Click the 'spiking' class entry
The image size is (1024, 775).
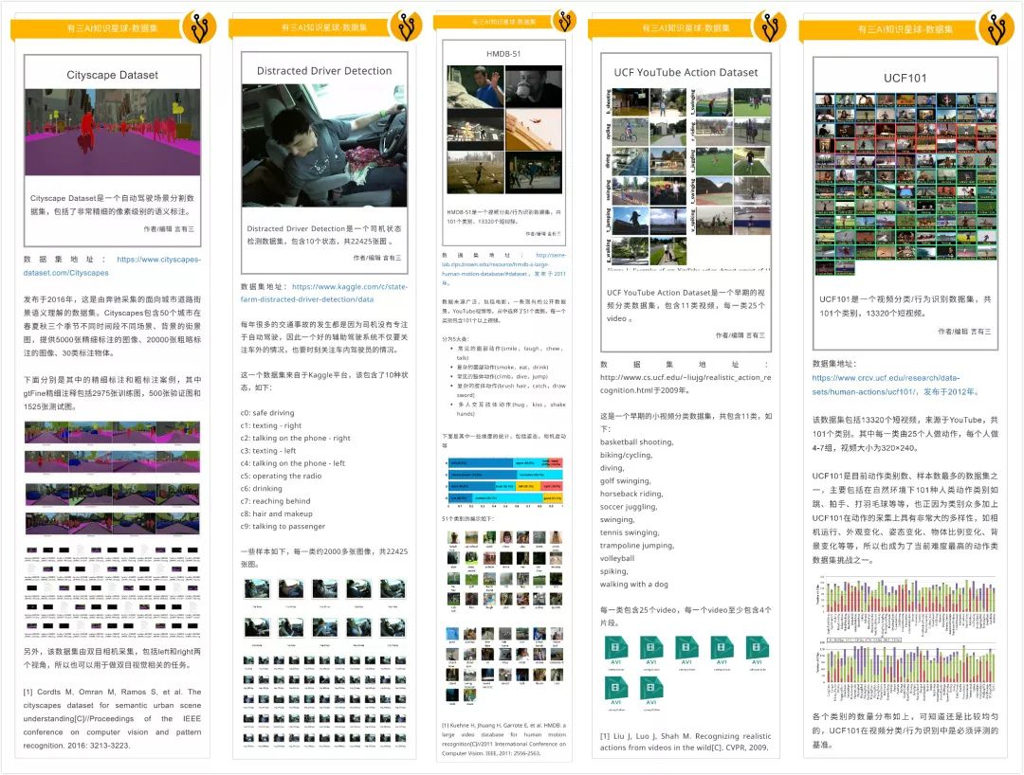(613, 571)
